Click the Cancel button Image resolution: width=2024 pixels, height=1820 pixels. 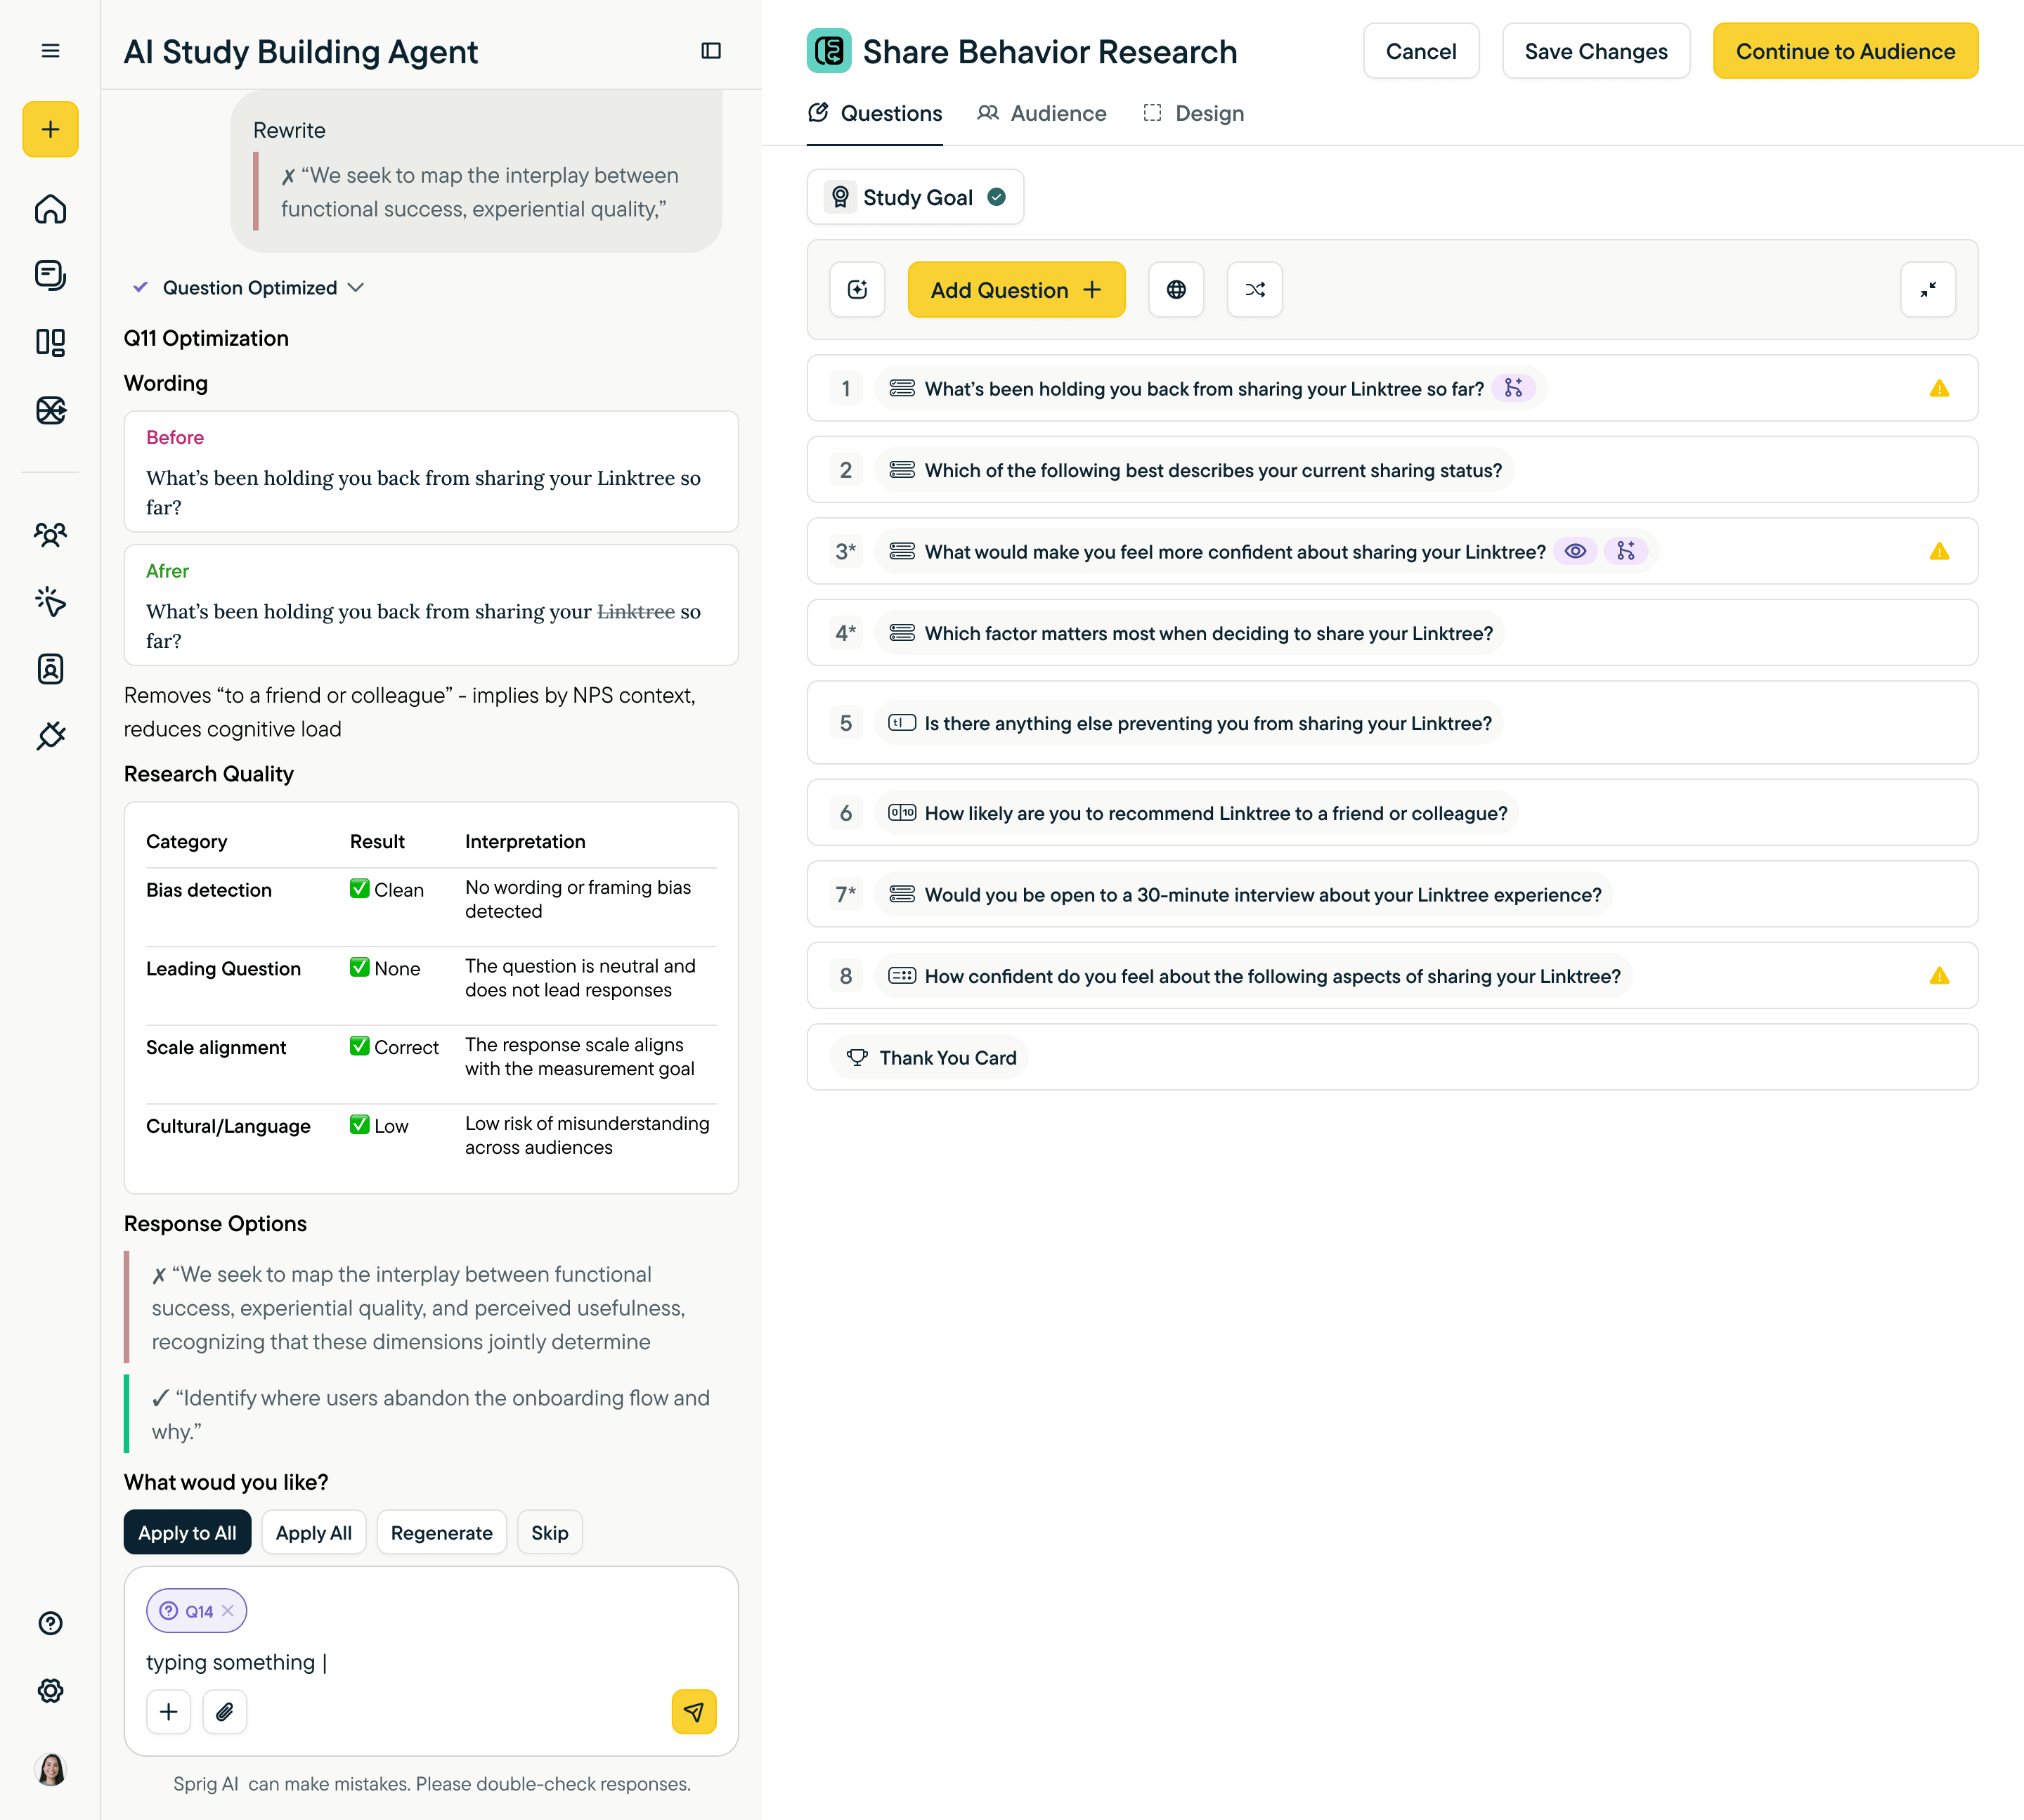coord(1421,51)
